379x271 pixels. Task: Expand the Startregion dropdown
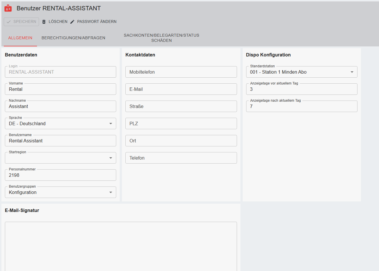[x=110, y=158]
